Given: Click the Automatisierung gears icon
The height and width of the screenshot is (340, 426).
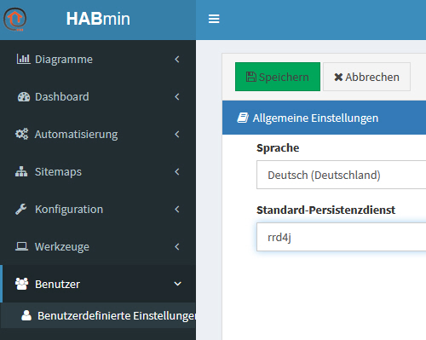Looking at the screenshot, I should tap(22, 134).
